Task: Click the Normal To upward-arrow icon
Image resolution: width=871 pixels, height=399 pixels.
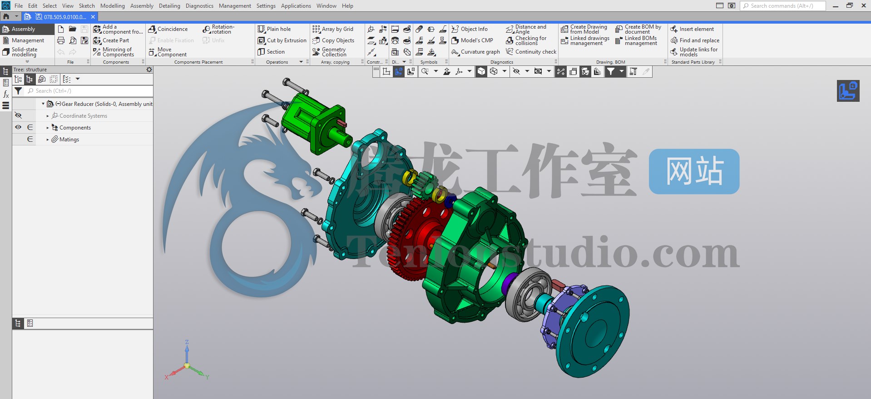Action: tap(447, 71)
